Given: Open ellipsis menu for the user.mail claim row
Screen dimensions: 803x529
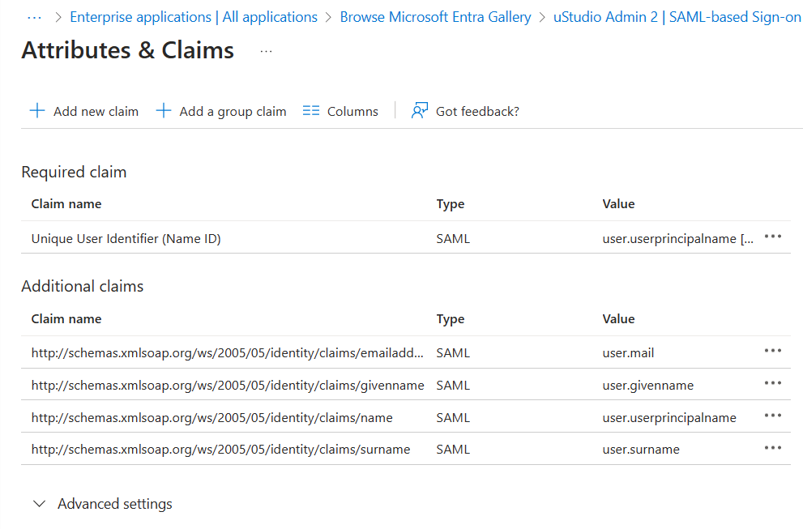Looking at the screenshot, I should pos(772,351).
